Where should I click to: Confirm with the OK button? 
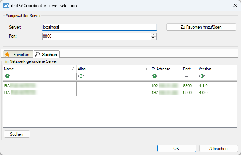177,149
